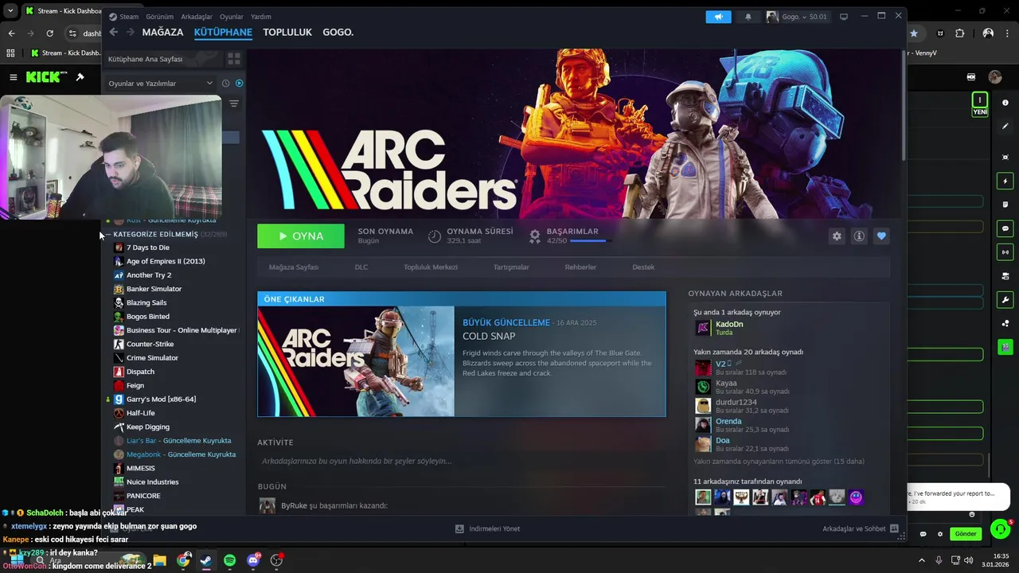1019x573 pixels.
Task: Open İndirmeleri Yönet
Action: [487, 528]
